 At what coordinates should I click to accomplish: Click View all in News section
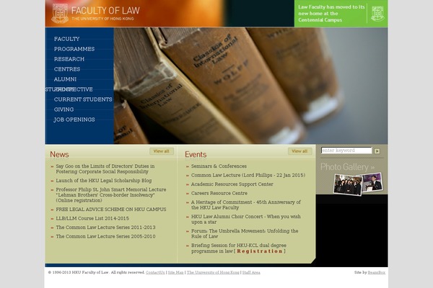point(162,151)
